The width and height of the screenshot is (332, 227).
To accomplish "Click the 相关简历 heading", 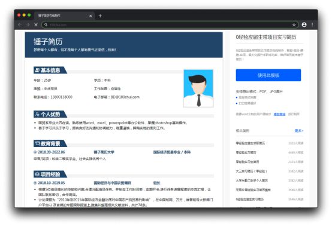I will (243, 131).
